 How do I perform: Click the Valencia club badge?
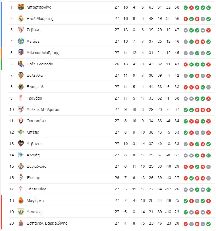pos(21,75)
